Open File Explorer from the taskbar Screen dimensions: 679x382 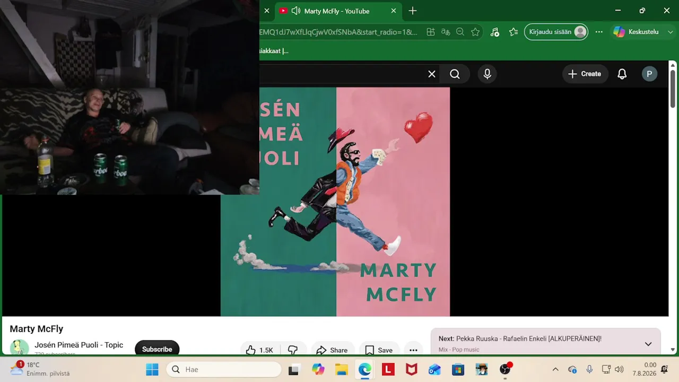pyautogui.click(x=341, y=369)
